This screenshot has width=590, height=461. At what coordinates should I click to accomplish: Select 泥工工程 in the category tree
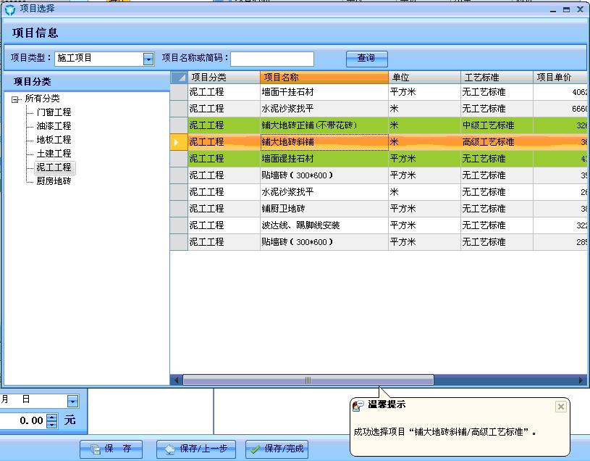[54, 167]
